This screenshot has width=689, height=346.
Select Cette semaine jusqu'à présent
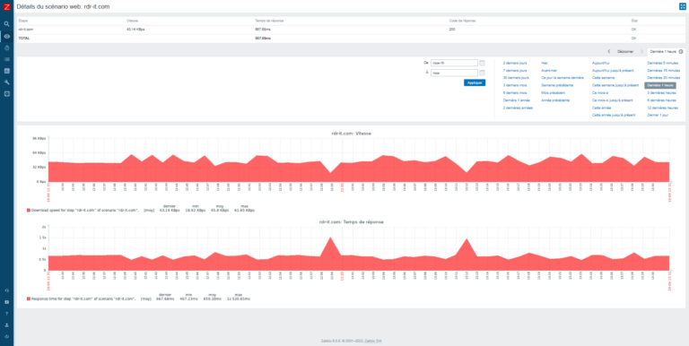coord(615,85)
